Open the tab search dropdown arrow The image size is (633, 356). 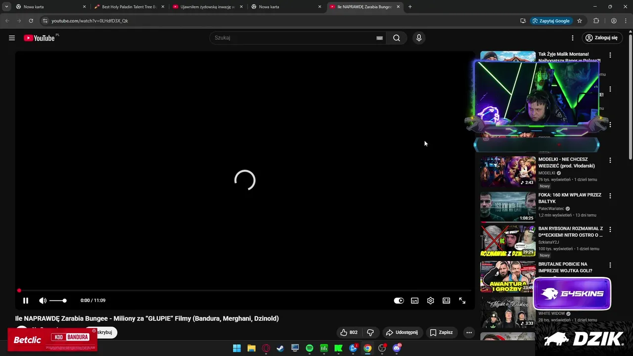tap(6, 7)
